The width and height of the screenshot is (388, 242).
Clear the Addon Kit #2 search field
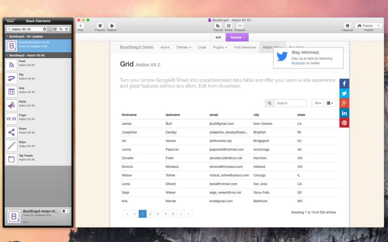coord(44,29)
